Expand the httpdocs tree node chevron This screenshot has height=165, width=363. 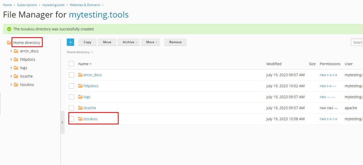tap(11, 60)
